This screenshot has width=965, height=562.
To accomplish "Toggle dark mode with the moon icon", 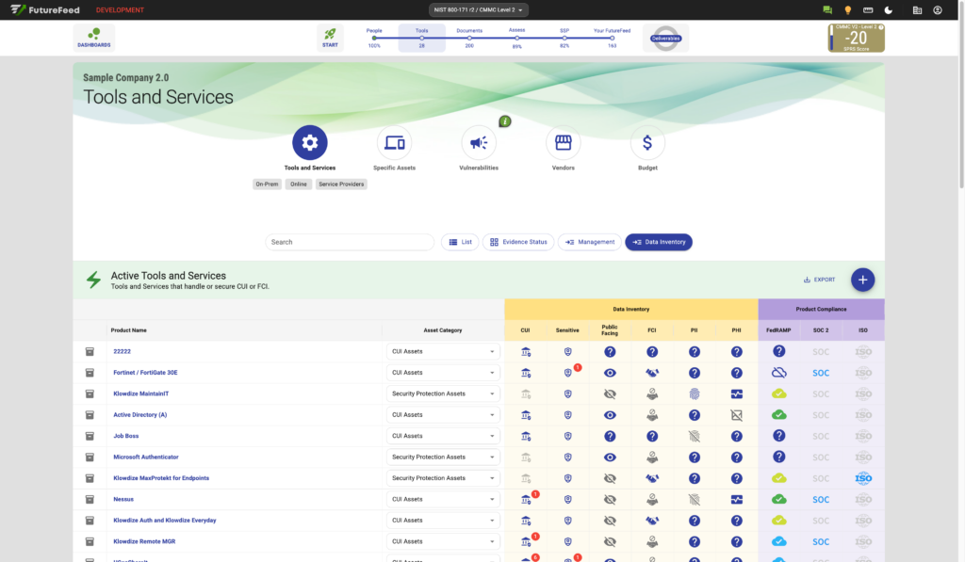I will pos(888,9).
